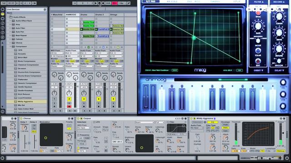Switch to KB SCALE tab in Animoog

click(172, 1)
